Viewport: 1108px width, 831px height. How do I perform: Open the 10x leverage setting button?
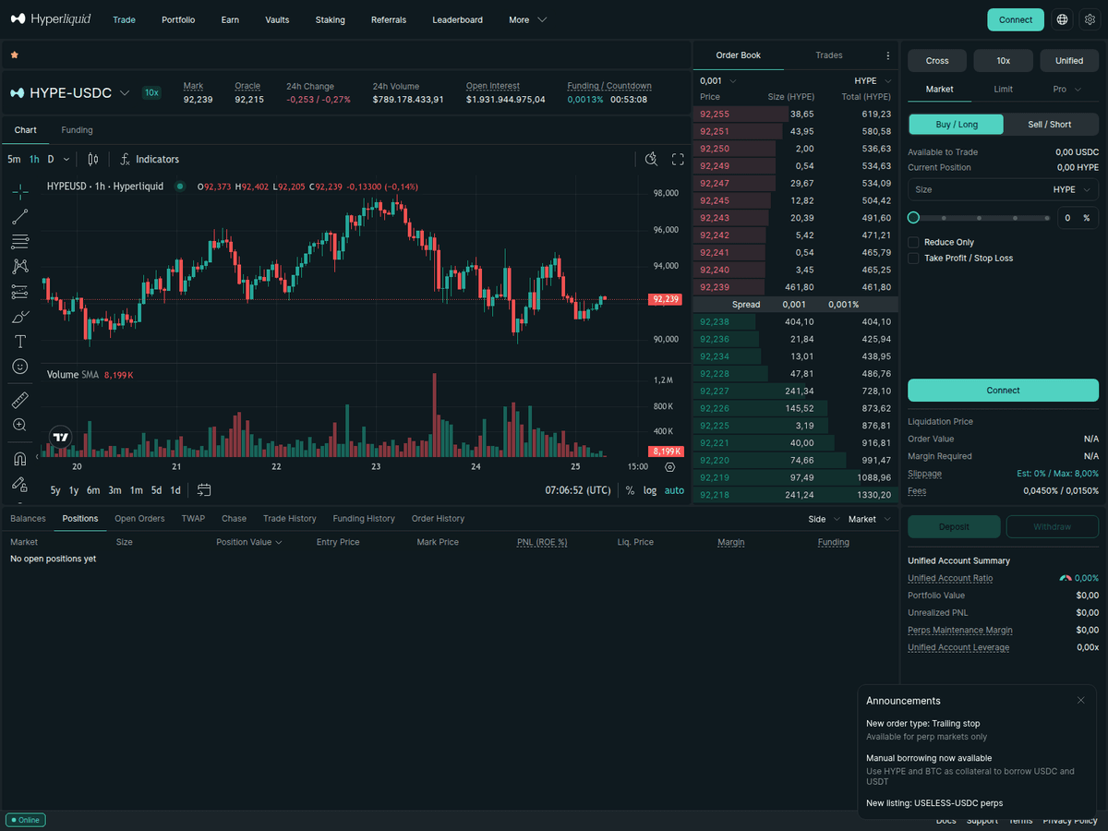(1003, 60)
